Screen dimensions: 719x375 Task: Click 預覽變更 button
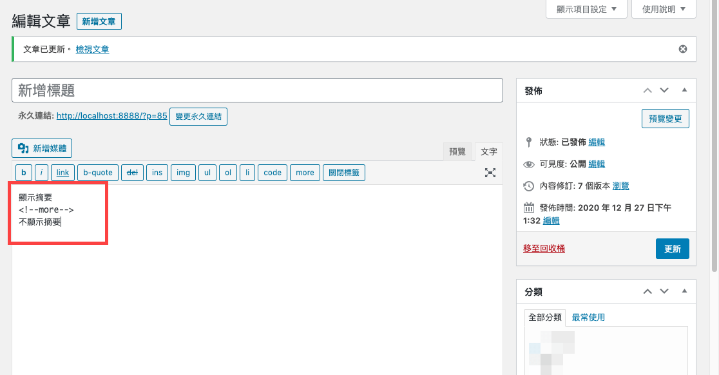666,119
